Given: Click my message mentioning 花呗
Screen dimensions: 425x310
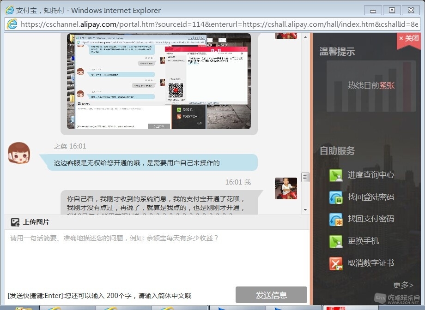Looking at the screenshot, I should pos(162,203).
